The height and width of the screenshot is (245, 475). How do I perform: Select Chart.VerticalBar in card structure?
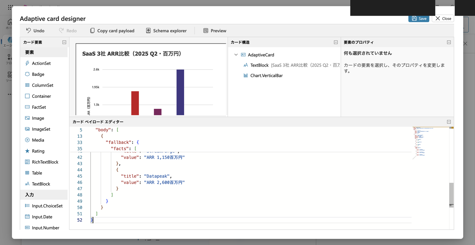(267, 76)
